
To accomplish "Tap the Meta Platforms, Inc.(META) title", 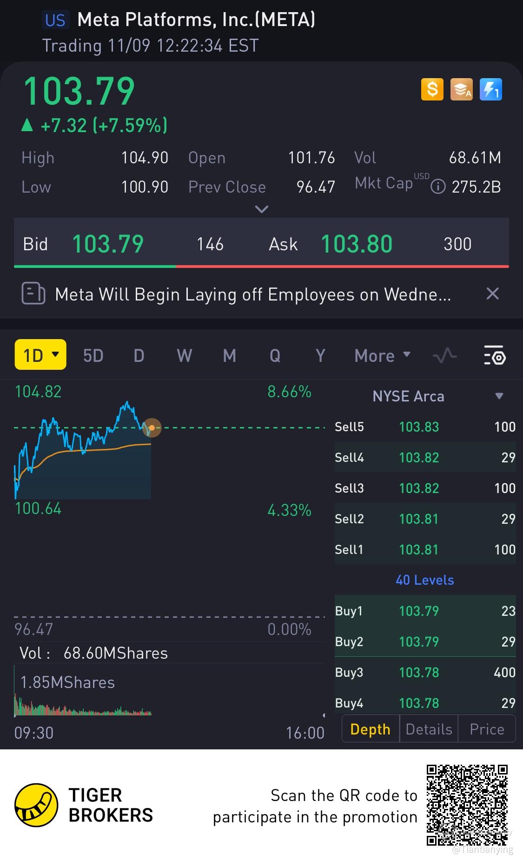I will [x=196, y=20].
